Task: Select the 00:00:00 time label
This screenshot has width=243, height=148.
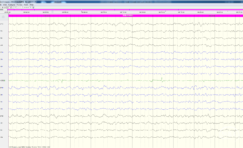Action: (x=7, y=12)
